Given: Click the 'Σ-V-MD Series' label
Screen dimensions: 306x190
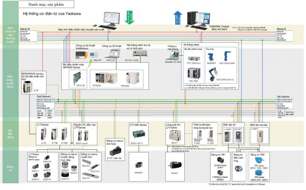Looking at the screenshot, I should pyautogui.click(x=138, y=125).
